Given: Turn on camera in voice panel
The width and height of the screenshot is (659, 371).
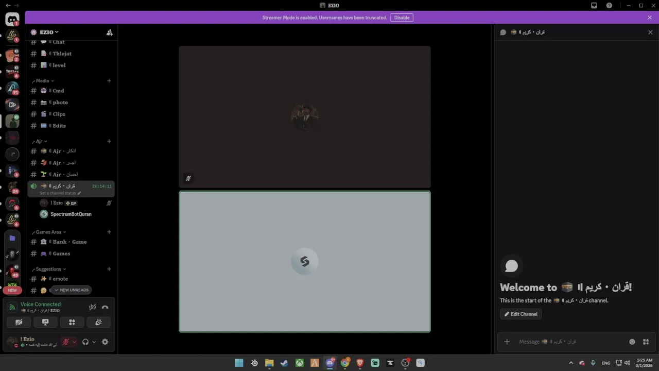Looking at the screenshot, I should [x=19, y=322].
